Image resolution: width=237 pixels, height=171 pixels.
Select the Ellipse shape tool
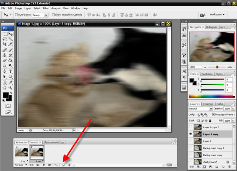(10, 76)
